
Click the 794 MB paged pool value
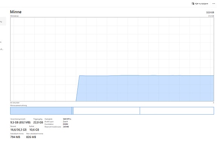(x=15, y=137)
